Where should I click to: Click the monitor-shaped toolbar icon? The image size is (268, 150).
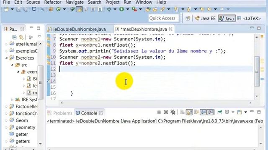[34, 9]
